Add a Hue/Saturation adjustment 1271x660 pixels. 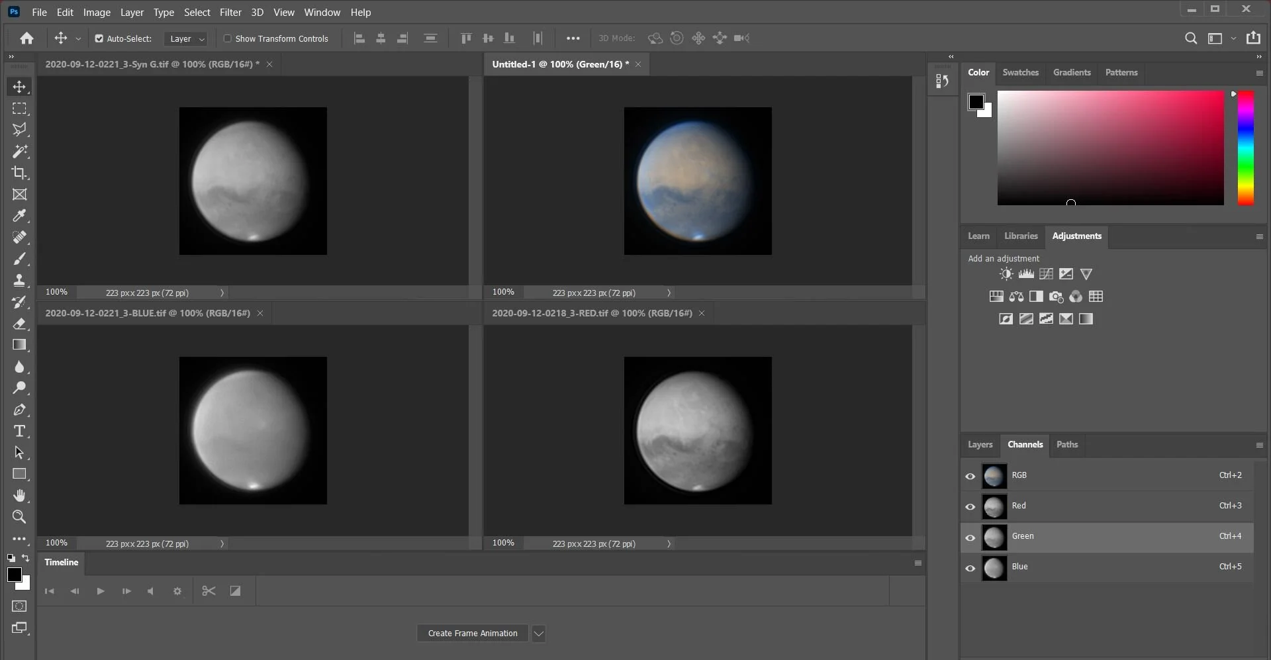[x=996, y=297]
